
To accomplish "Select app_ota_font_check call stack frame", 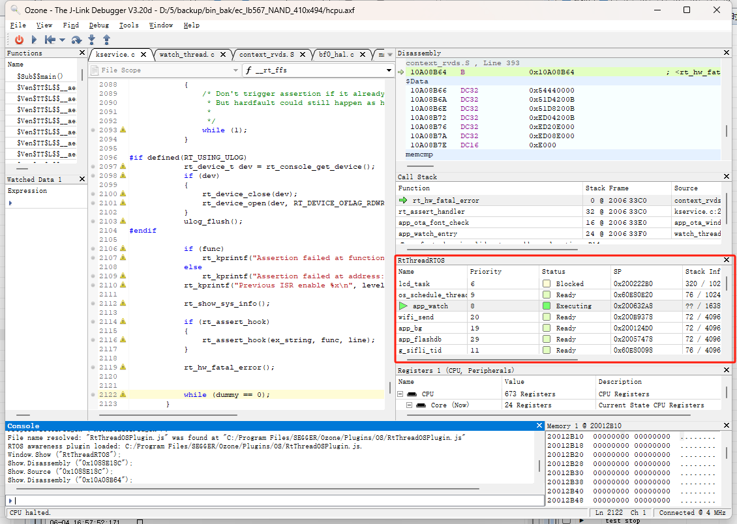I will (x=559, y=222).
